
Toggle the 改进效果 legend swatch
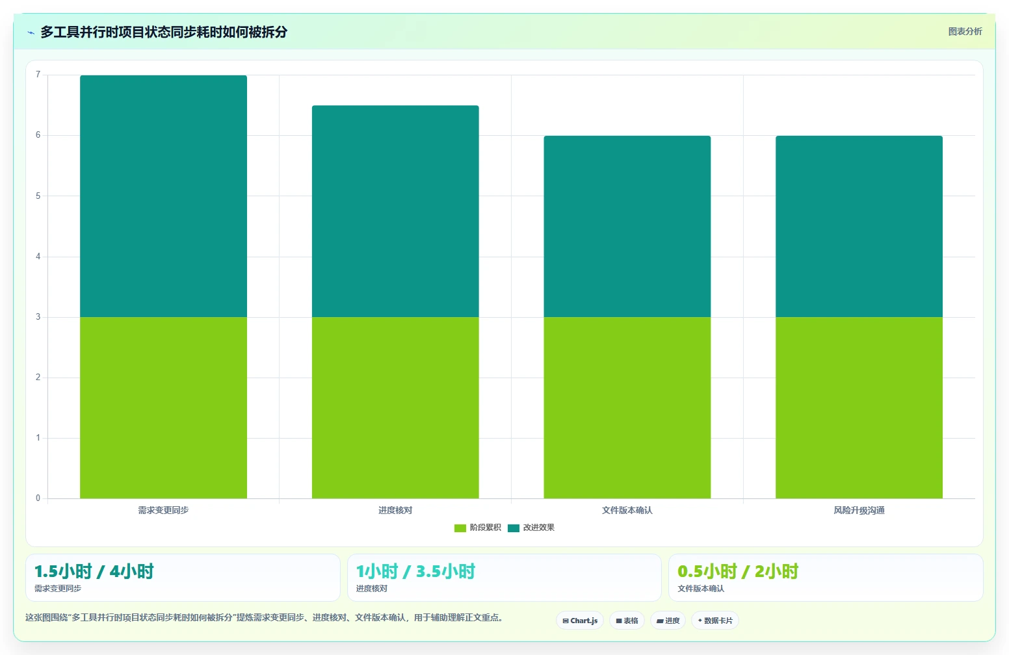click(514, 528)
